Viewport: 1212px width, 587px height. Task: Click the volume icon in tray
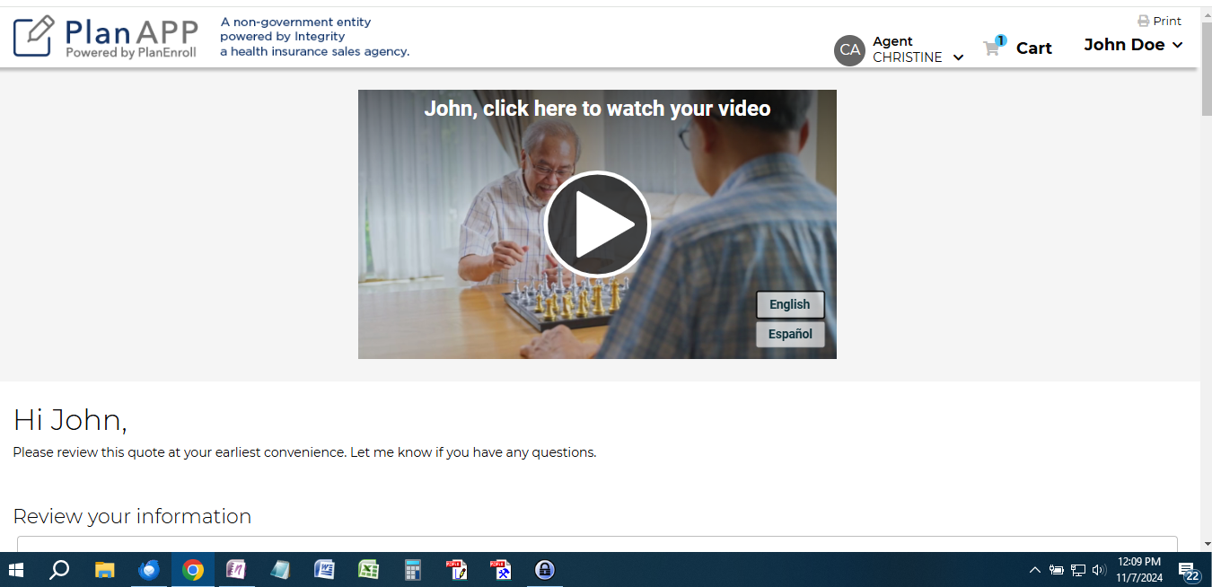point(1099,570)
